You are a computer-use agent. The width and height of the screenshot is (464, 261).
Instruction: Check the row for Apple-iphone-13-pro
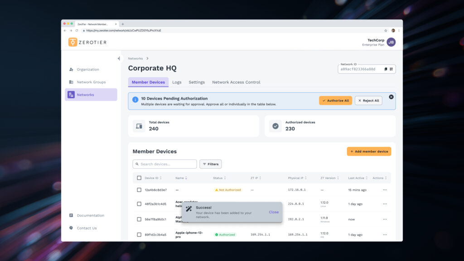point(139,234)
